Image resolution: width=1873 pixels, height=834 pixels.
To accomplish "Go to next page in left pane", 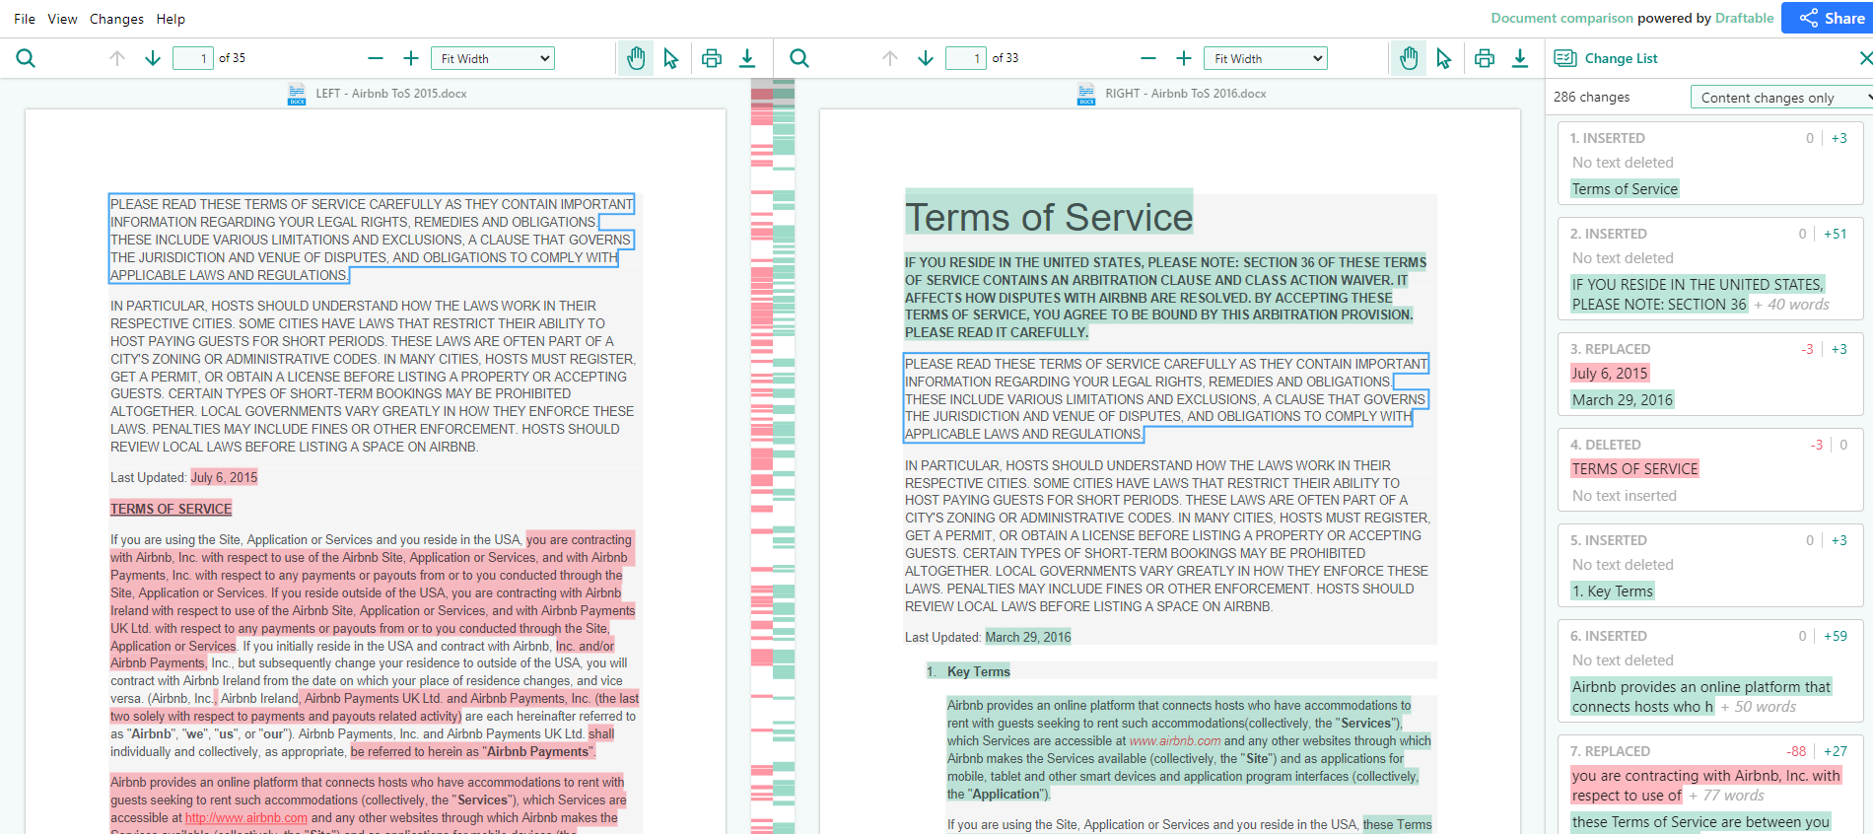I will tap(153, 58).
